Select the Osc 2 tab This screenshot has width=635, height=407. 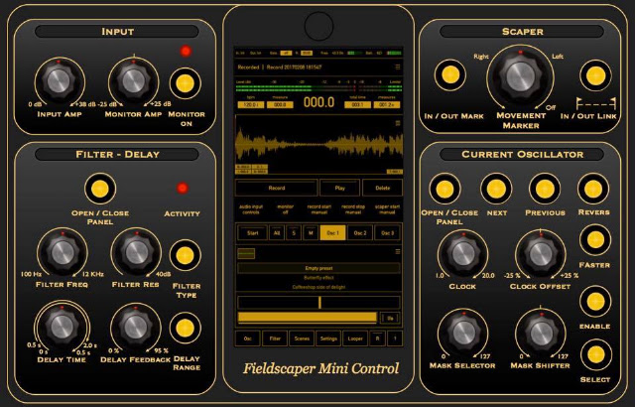[x=360, y=233]
